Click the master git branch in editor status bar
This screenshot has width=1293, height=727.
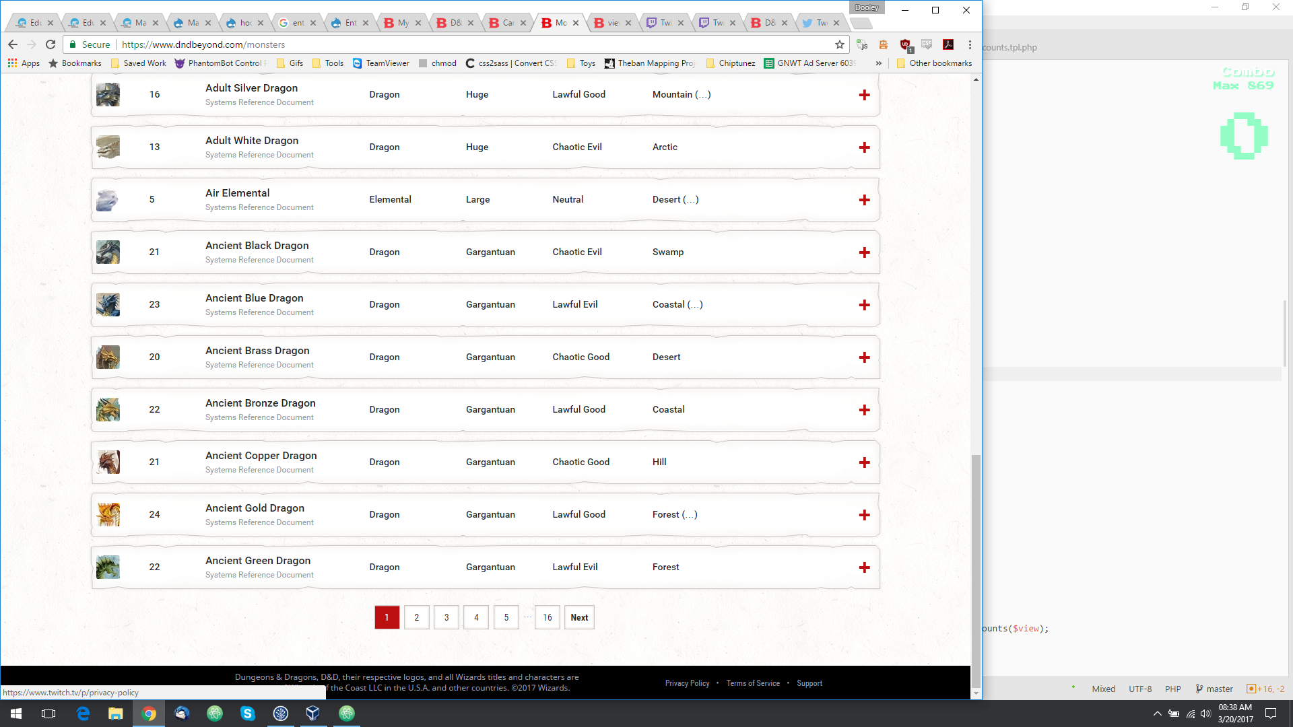click(x=1214, y=689)
